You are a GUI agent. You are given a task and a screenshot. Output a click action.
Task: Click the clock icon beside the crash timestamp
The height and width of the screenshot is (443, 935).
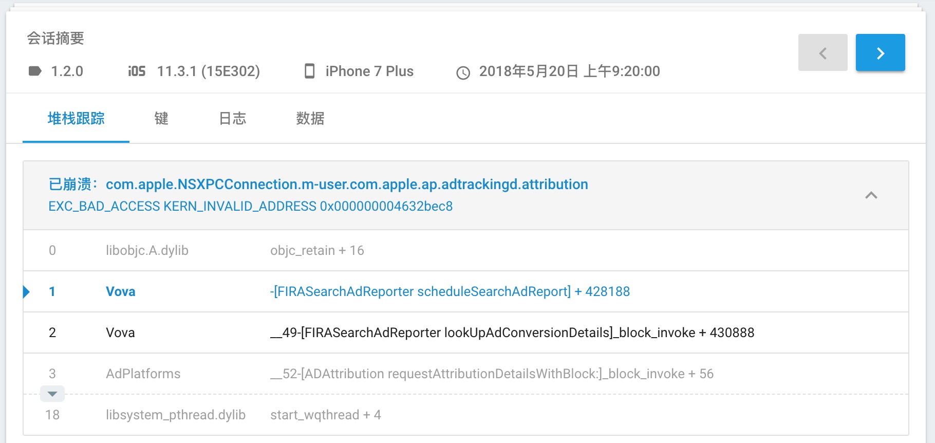[x=463, y=72]
